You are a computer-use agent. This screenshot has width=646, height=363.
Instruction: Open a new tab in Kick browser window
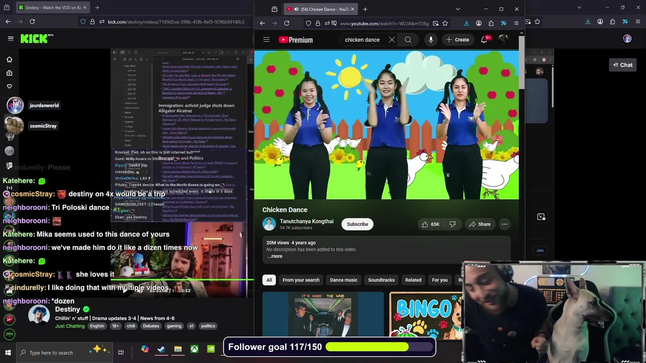[97, 8]
